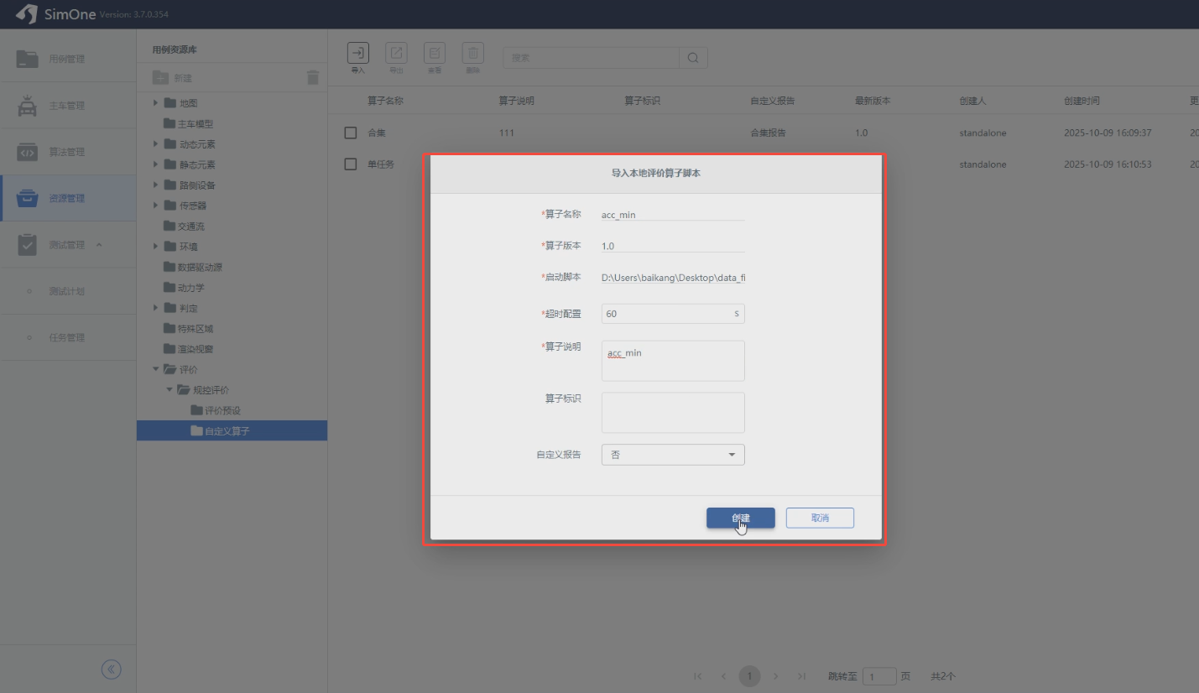1199x693 pixels.
Task: Collapse the sidebar with the double-chevron icon
Action: 111,669
